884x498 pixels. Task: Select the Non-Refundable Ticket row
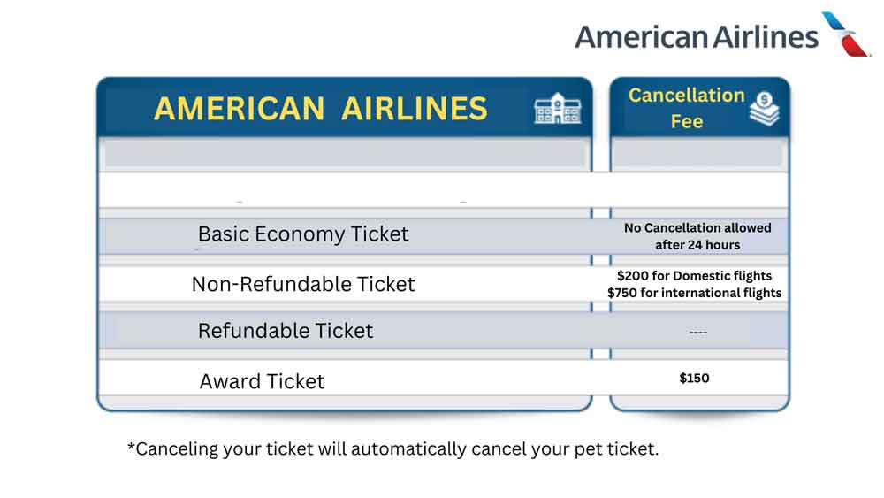(x=303, y=284)
